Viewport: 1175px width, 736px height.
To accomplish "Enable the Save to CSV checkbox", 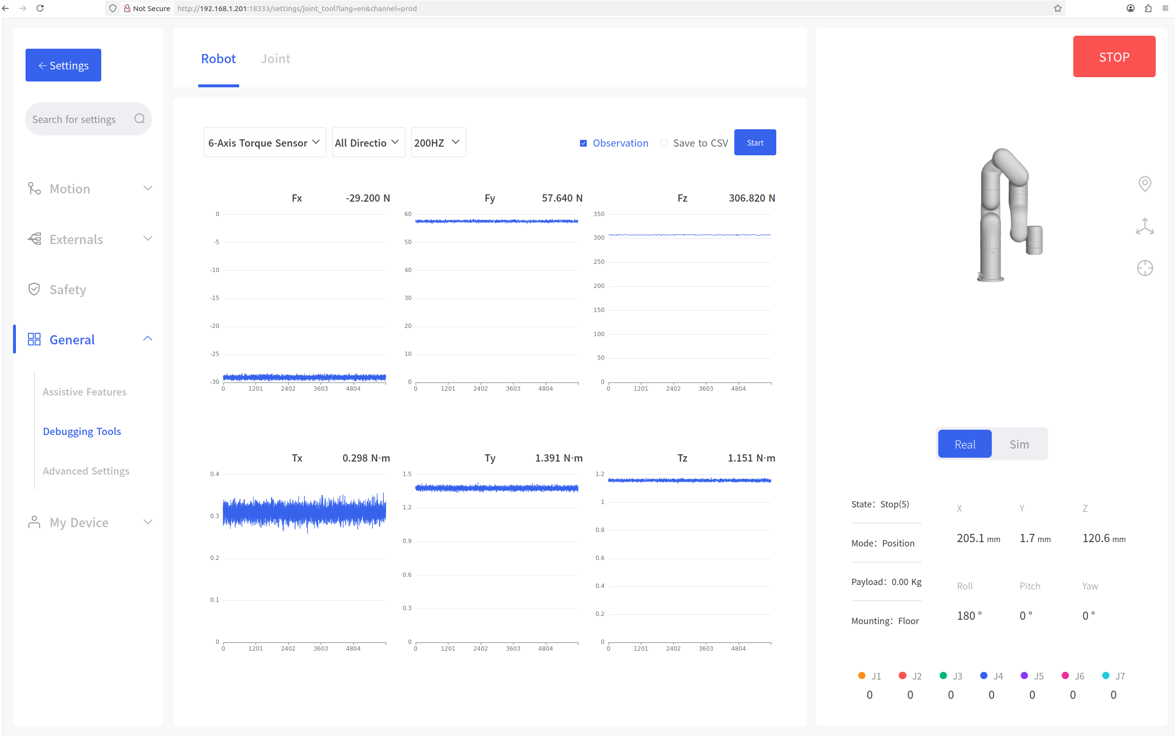I will (x=663, y=143).
